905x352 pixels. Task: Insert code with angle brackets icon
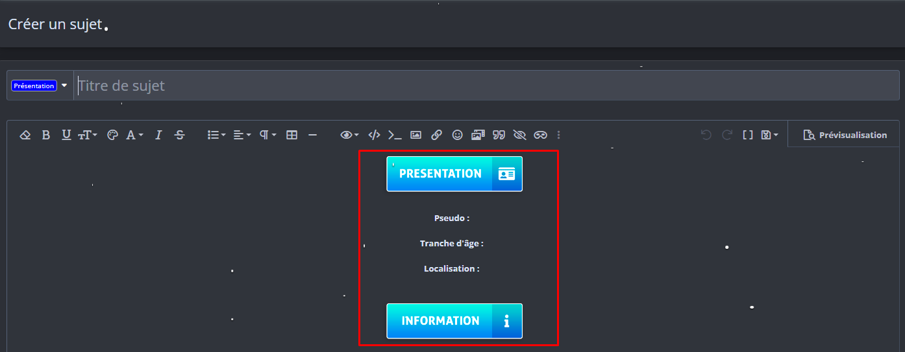click(374, 135)
